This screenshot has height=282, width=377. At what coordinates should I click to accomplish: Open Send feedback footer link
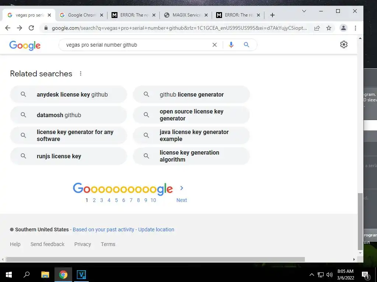coord(47,244)
